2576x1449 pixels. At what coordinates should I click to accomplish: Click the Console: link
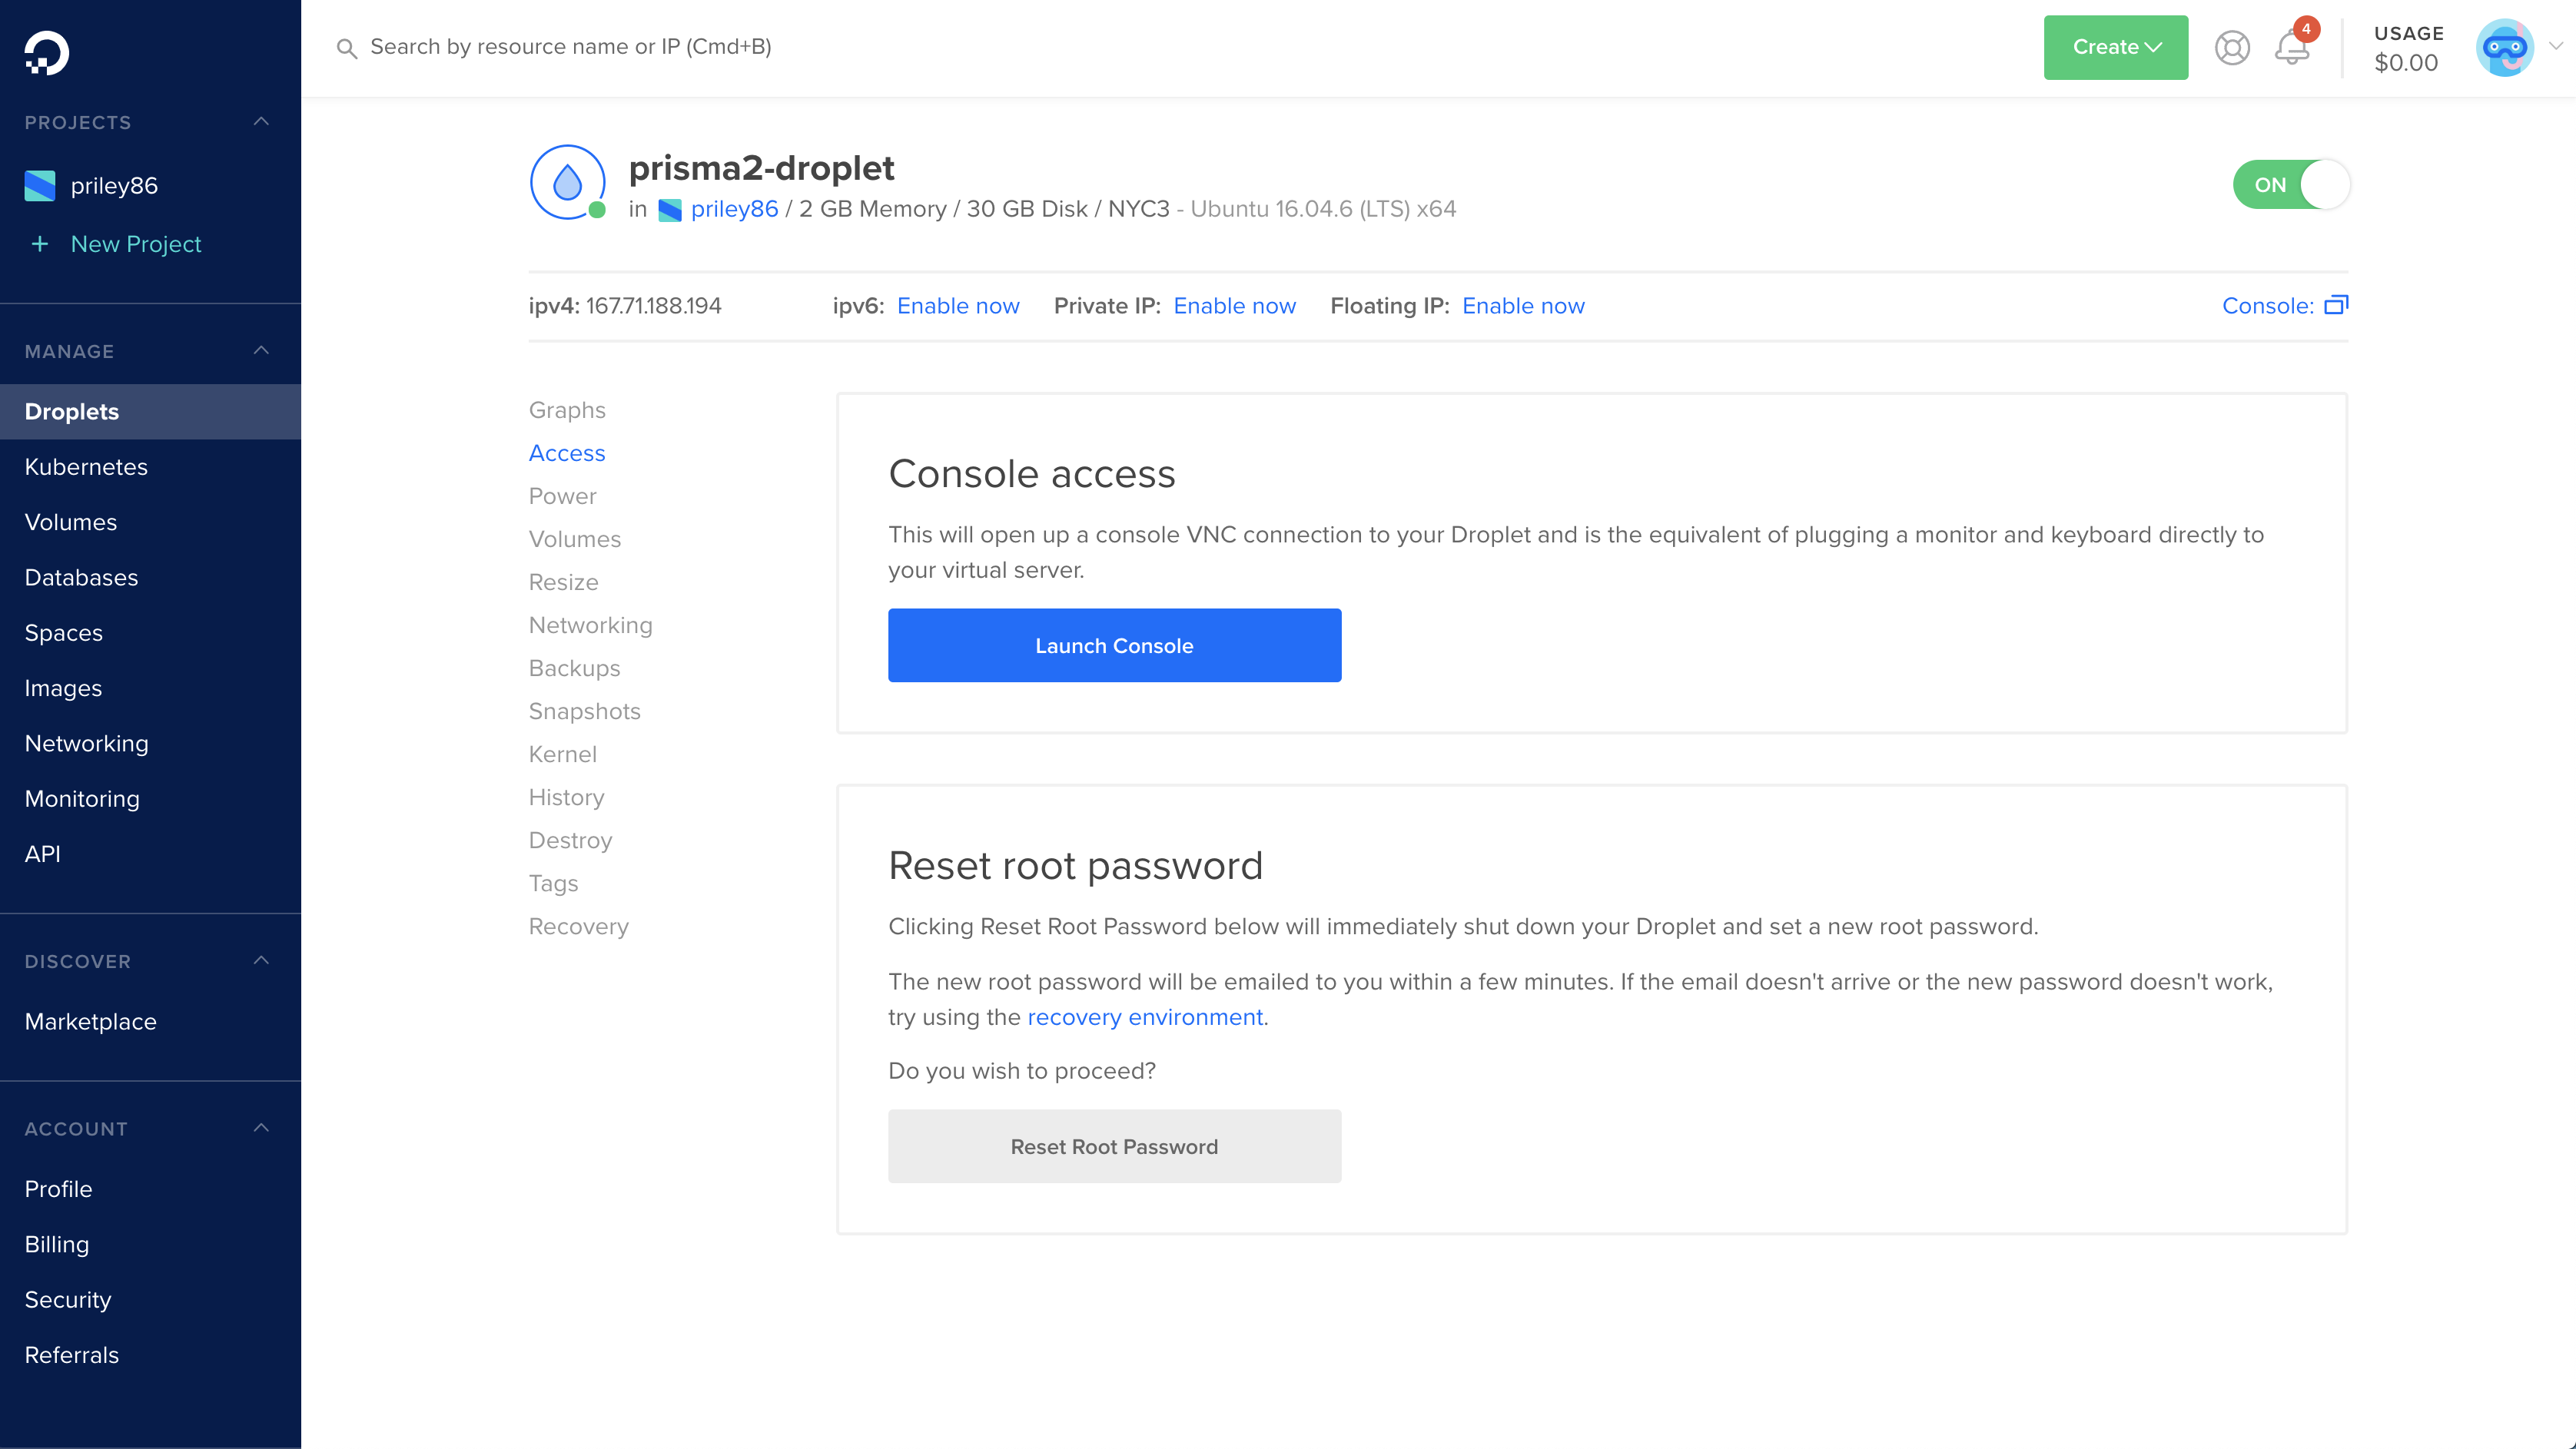[2267, 306]
